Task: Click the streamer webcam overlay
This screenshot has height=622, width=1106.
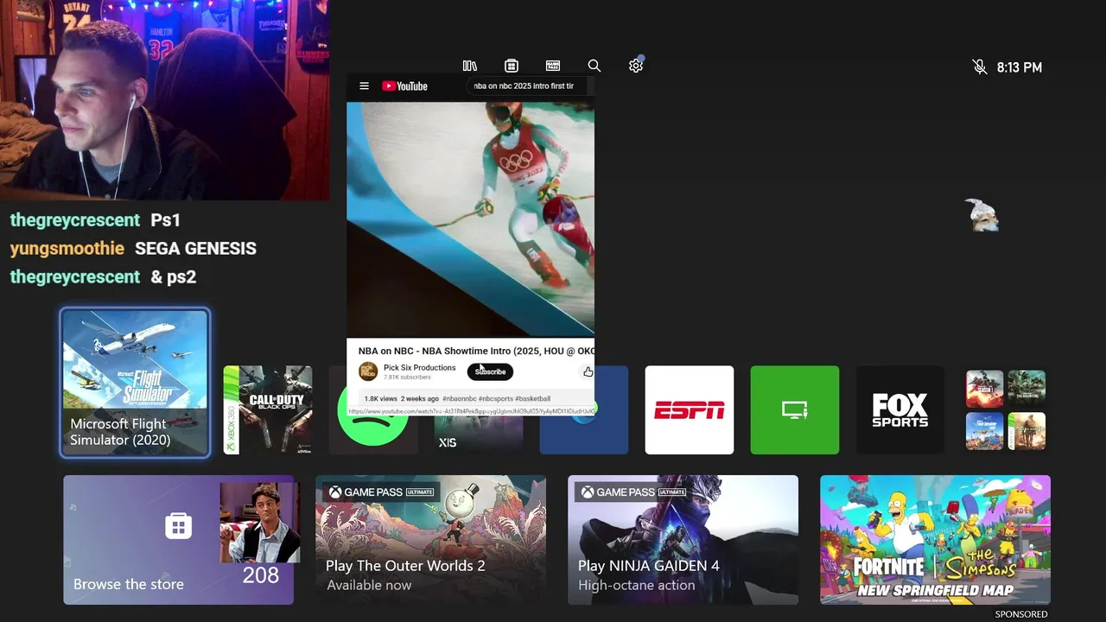Action: 164,99
